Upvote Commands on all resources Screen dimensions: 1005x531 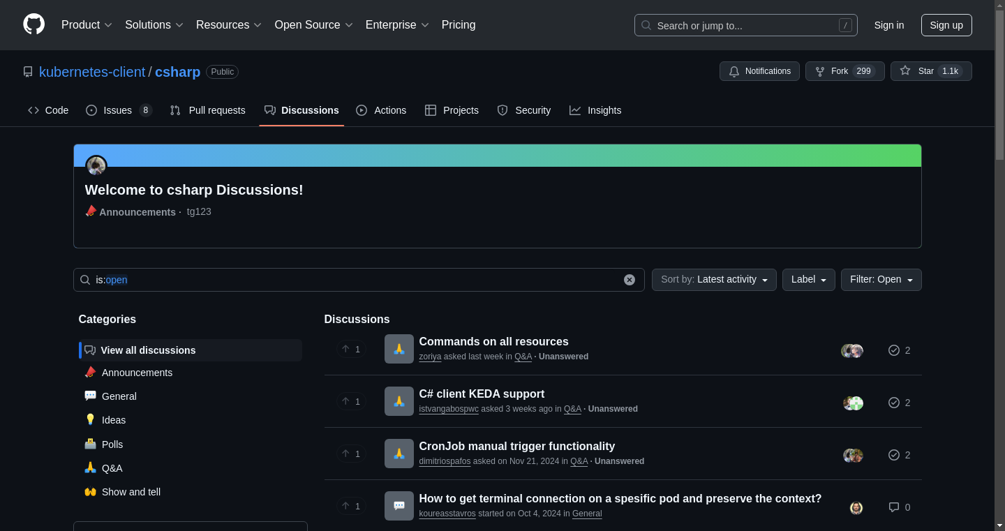click(351, 349)
